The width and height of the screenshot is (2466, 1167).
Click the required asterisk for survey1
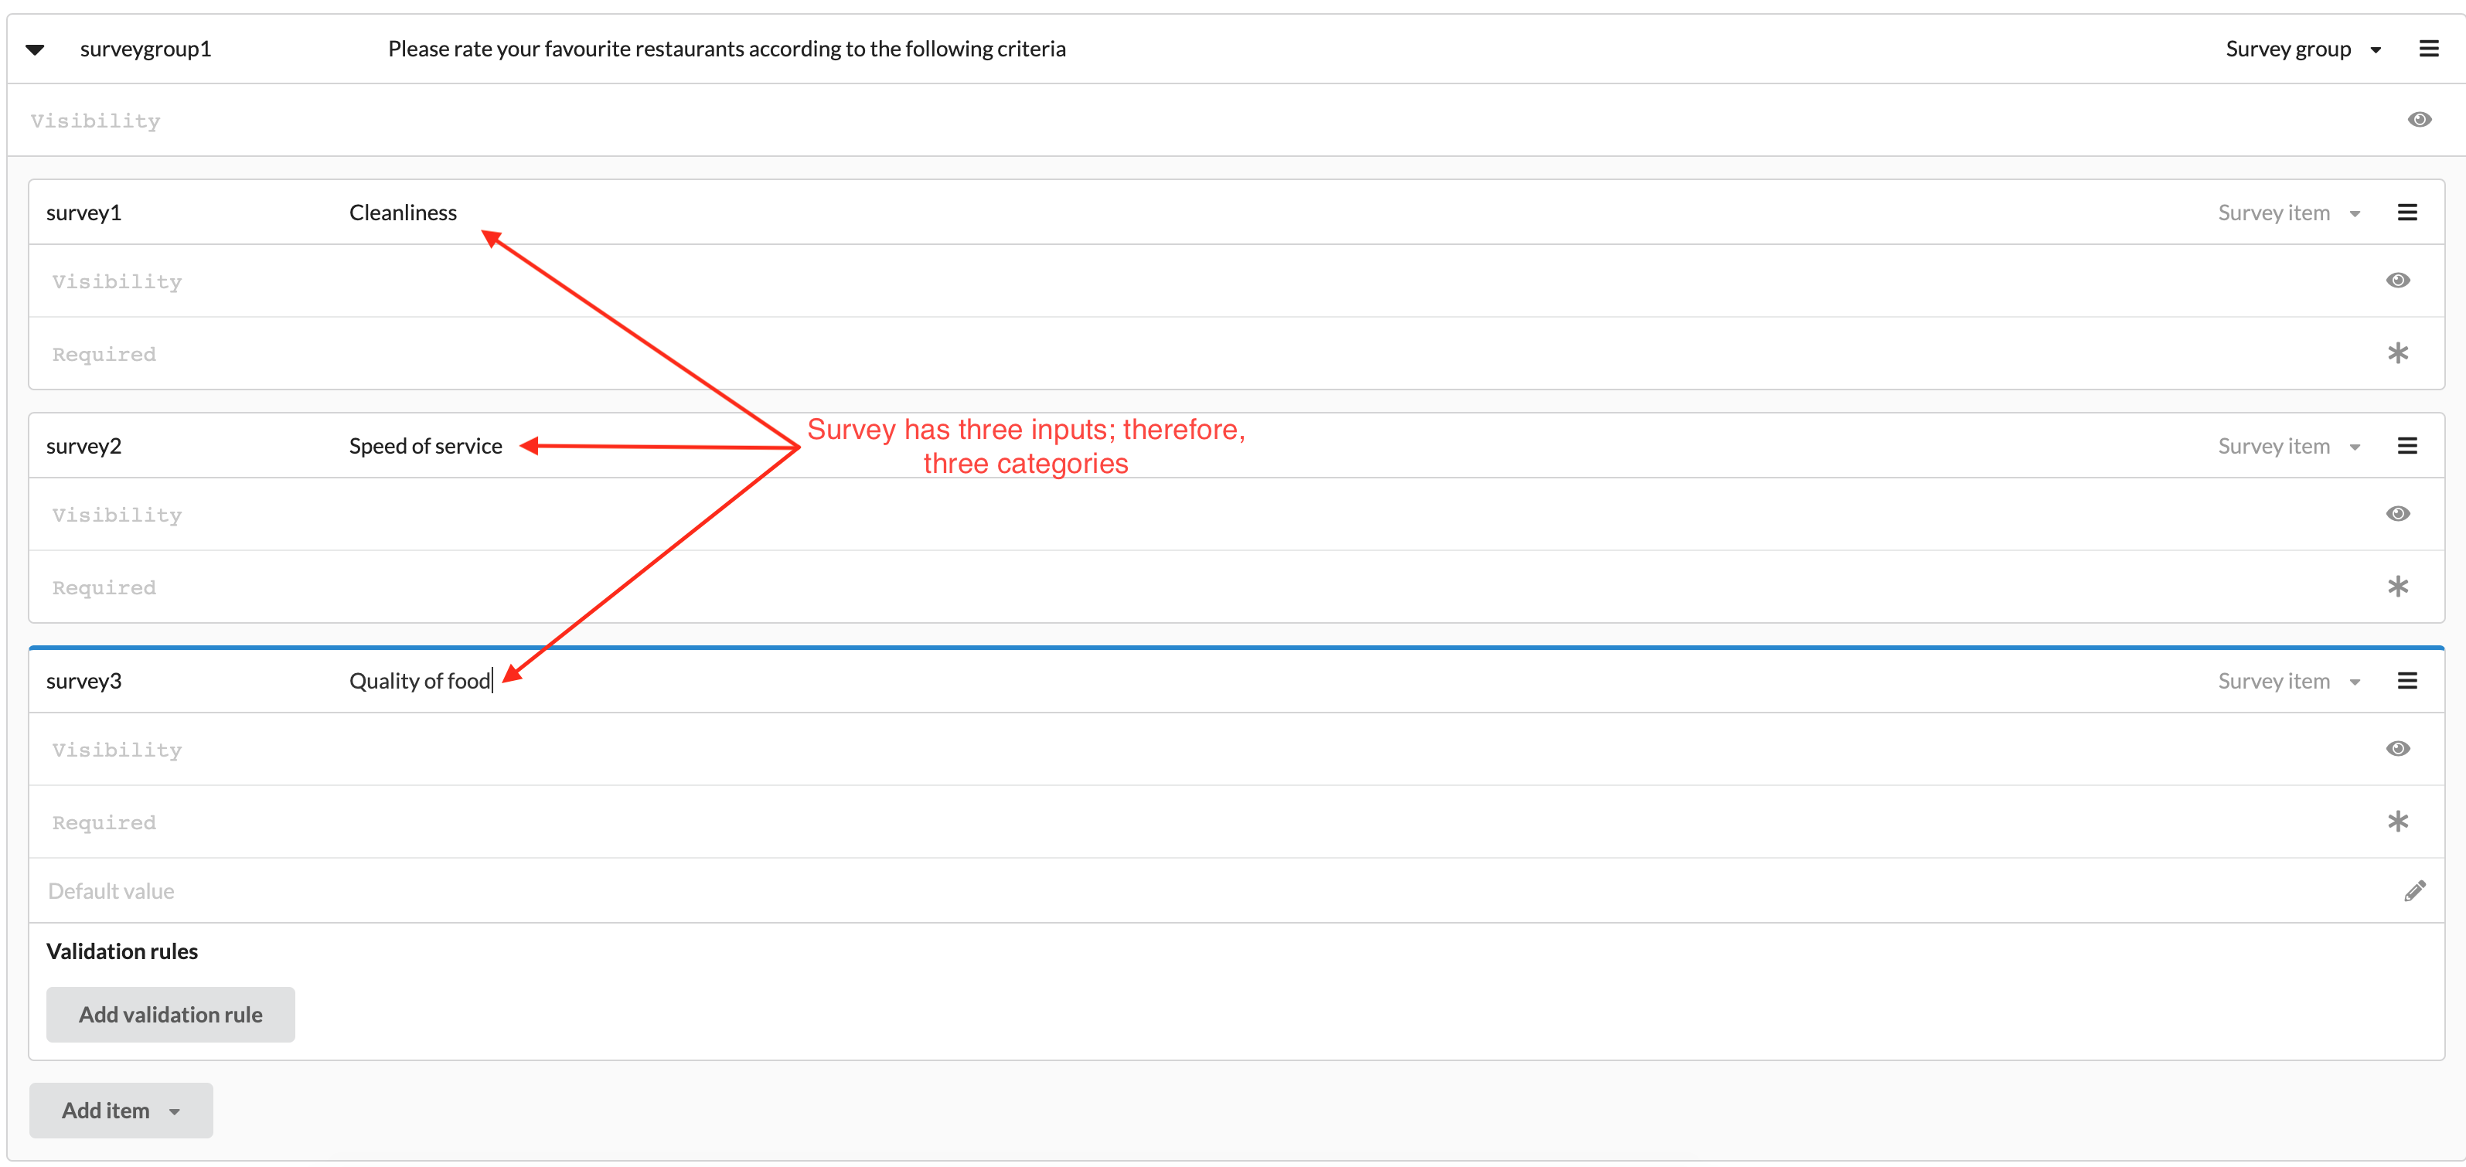pyautogui.click(x=2397, y=353)
